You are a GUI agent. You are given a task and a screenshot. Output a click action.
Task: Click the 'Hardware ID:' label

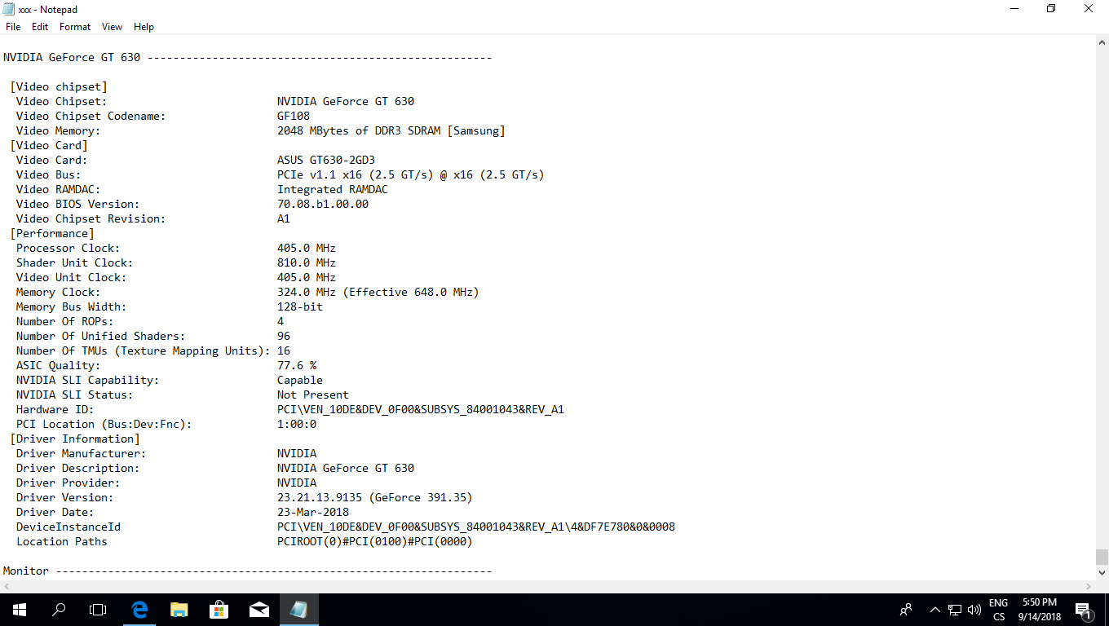[x=55, y=410]
